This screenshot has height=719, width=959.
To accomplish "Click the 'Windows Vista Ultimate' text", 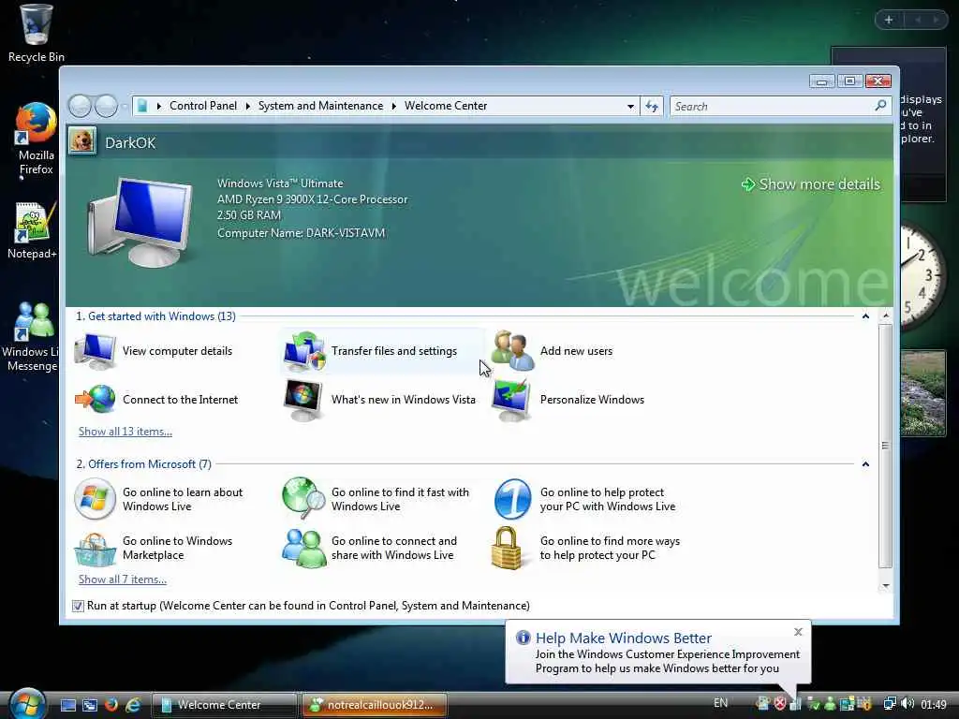I will [280, 183].
